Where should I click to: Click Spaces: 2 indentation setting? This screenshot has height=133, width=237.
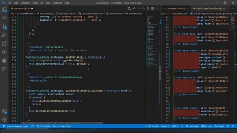(x=165, y=126)
